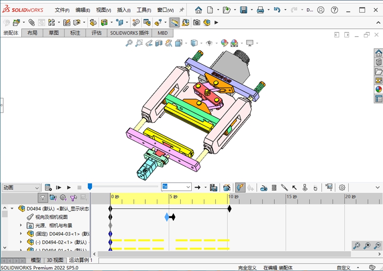Collapse the D0494 top-level assembly node
This screenshot has width=383, height=271.
[12, 208]
